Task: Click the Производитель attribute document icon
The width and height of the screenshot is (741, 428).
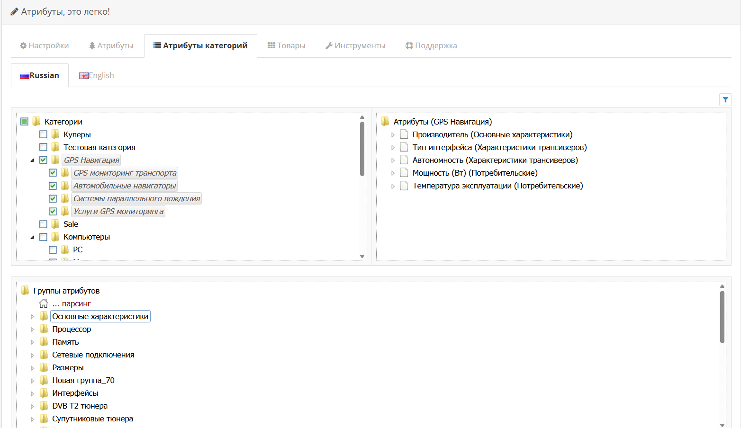Action: 404,134
